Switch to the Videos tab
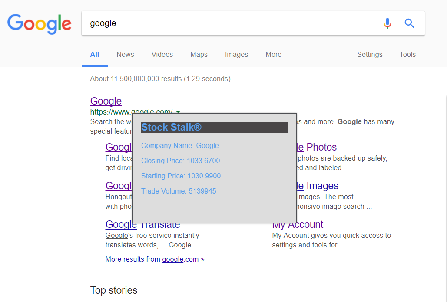The image size is (447, 302). tap(162, 54)
